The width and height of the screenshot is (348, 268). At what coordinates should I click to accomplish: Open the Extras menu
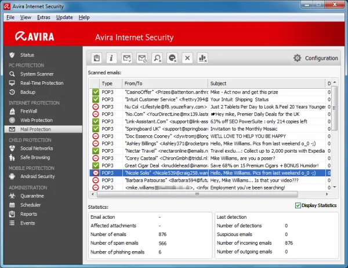(43, 17)
